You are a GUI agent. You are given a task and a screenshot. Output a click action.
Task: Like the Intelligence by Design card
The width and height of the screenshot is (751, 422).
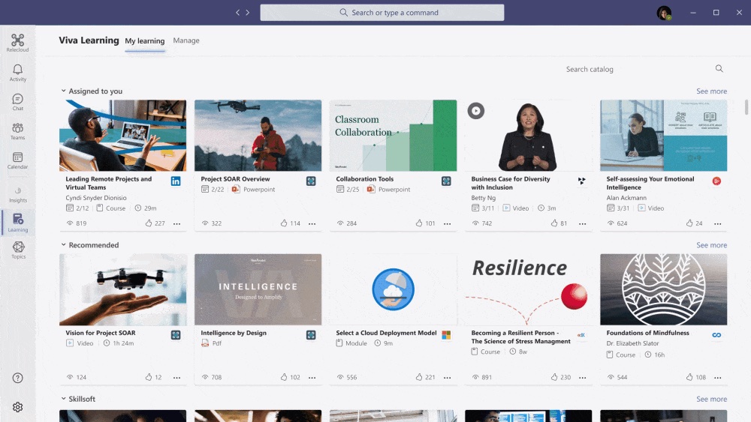coord(284,377)
